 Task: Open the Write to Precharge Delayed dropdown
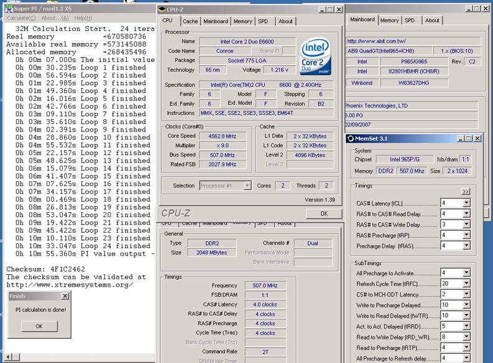tap(466, 305)
